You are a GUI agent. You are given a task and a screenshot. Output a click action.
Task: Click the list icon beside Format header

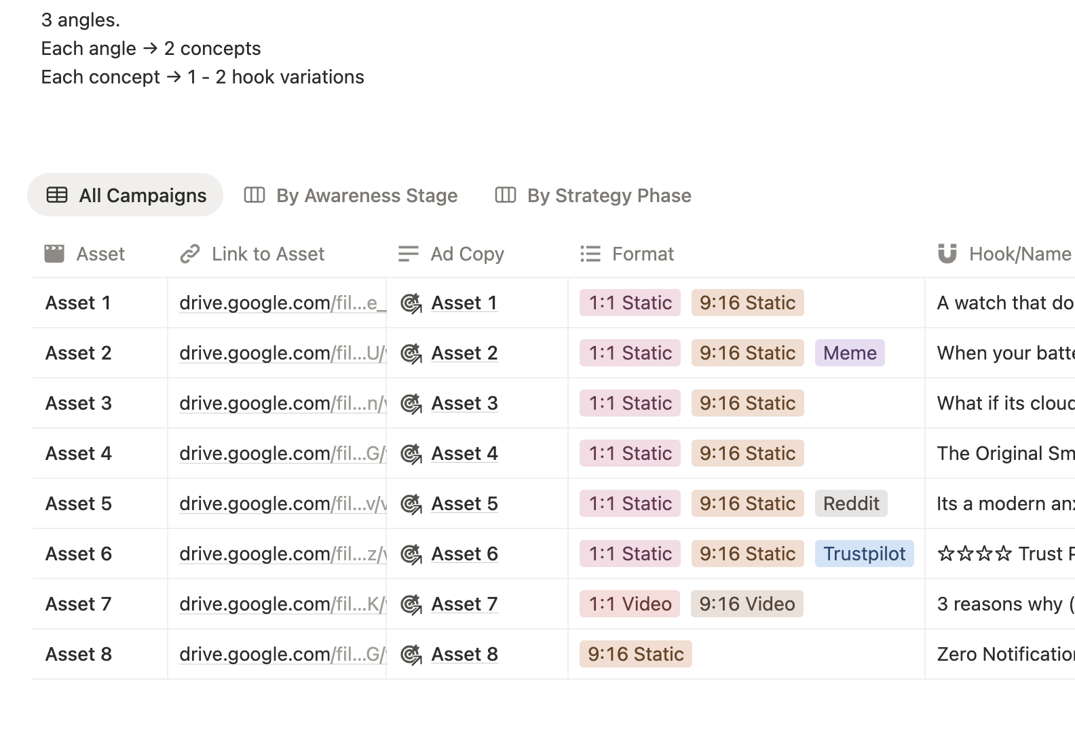coord(590,254)
